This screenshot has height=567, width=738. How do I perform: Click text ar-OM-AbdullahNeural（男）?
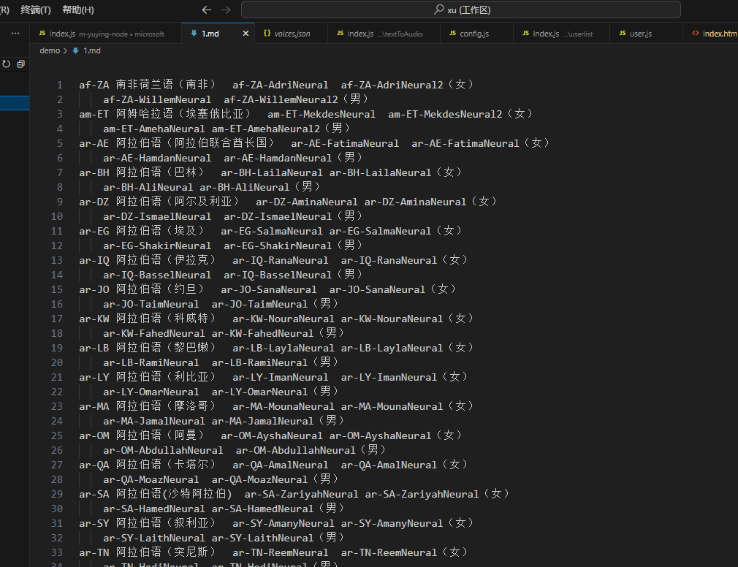[311, 450]
